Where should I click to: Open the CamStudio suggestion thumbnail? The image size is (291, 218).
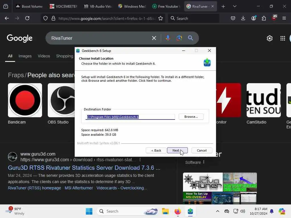coord(263,100)
